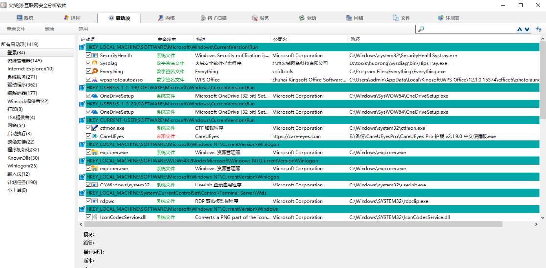Jump to next search result arrow
The height and width of the screenshot is (268, 546).
(527, 30)
